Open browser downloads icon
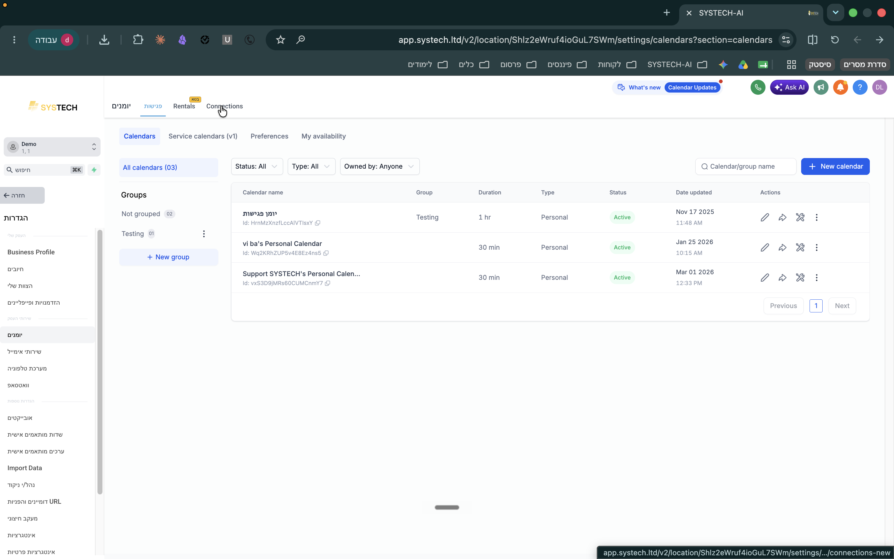This screenshot has height=559, width=894. pyautogui.click(x=104, y=39)
